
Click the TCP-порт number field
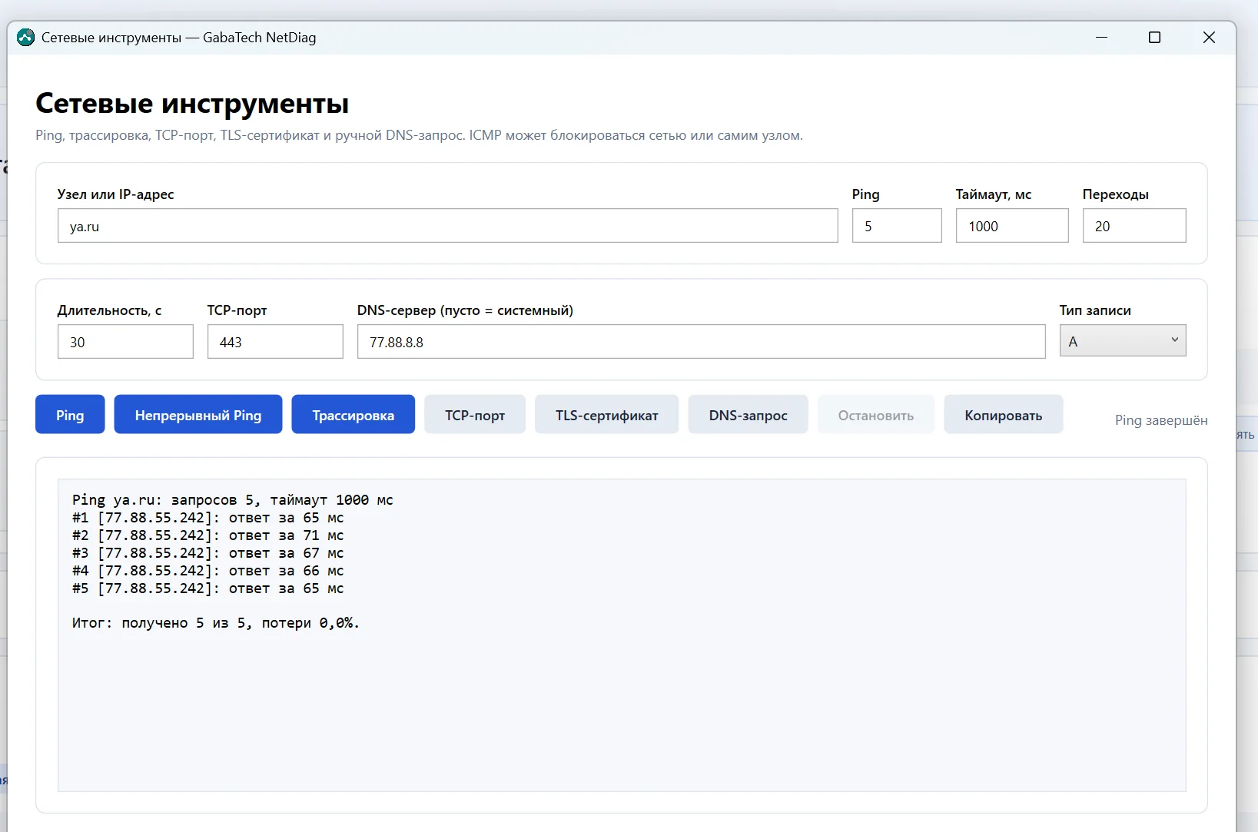[275, 341]
